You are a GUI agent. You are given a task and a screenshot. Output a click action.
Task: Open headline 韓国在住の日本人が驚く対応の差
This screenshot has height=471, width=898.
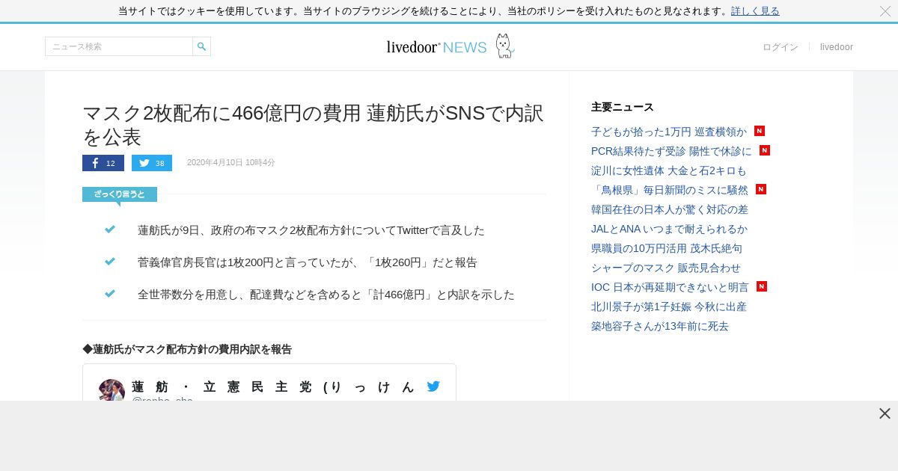(670, 209)
